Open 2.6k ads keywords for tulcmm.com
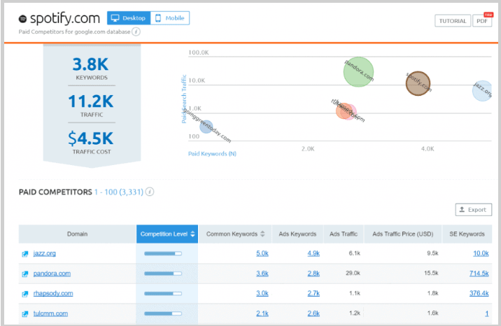501x326 pixels. click(x=313, y=313)
